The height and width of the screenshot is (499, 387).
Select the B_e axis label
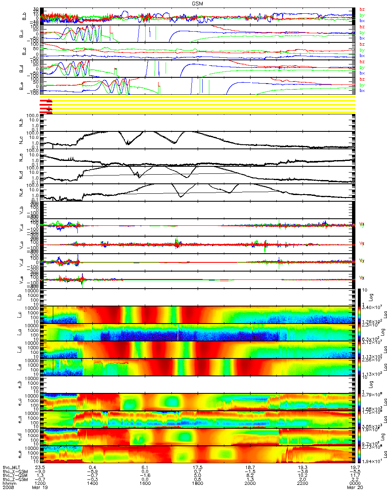[x=21, y=86]
